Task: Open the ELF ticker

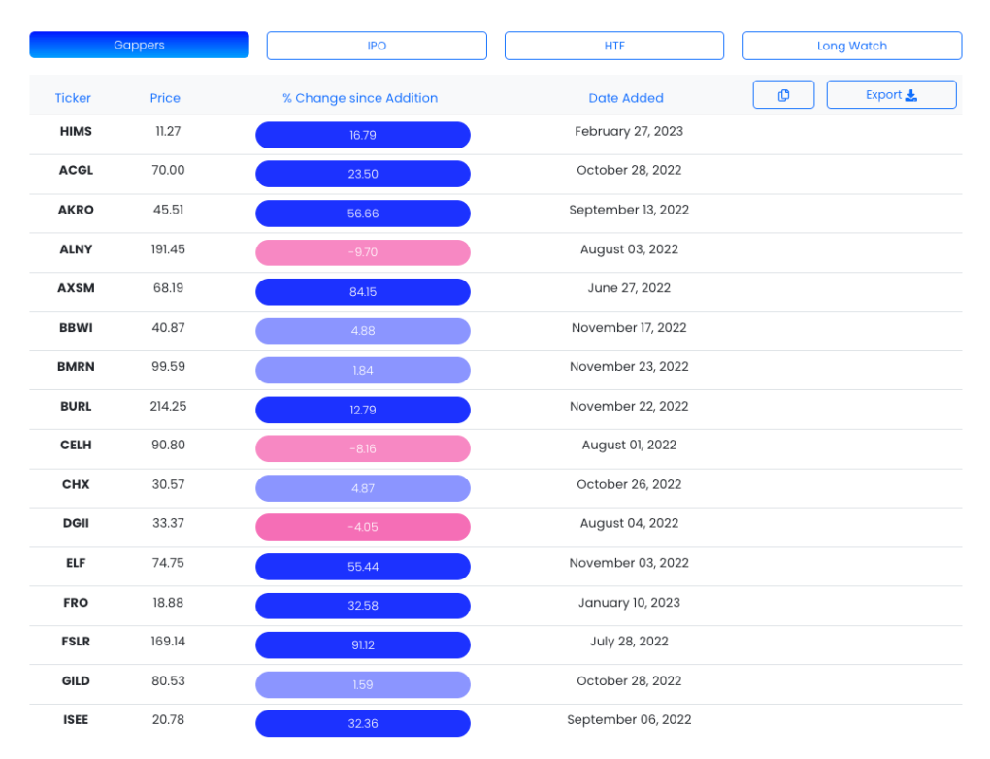Action: pyautogui.click(x=76, y=563)
